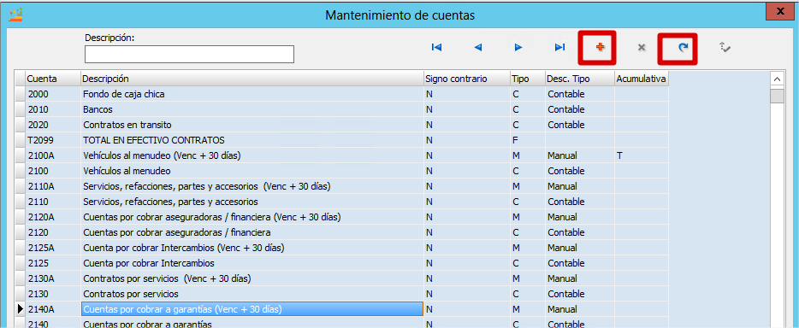Add a new account with the plus icon
This screenshot has height=328, width=799.
pyautogui.click(x=601, y=47)
